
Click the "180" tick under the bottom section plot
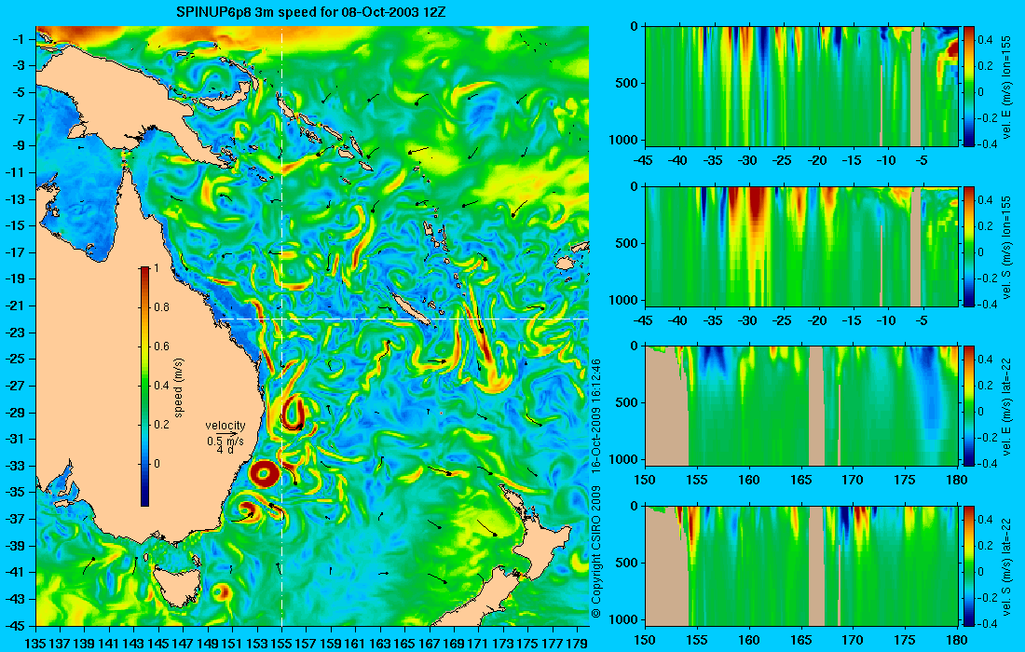tap(957, 640)
